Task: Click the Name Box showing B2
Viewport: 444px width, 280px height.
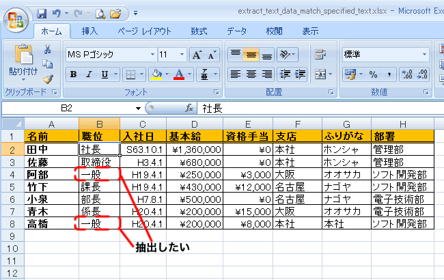Action: 66,108
